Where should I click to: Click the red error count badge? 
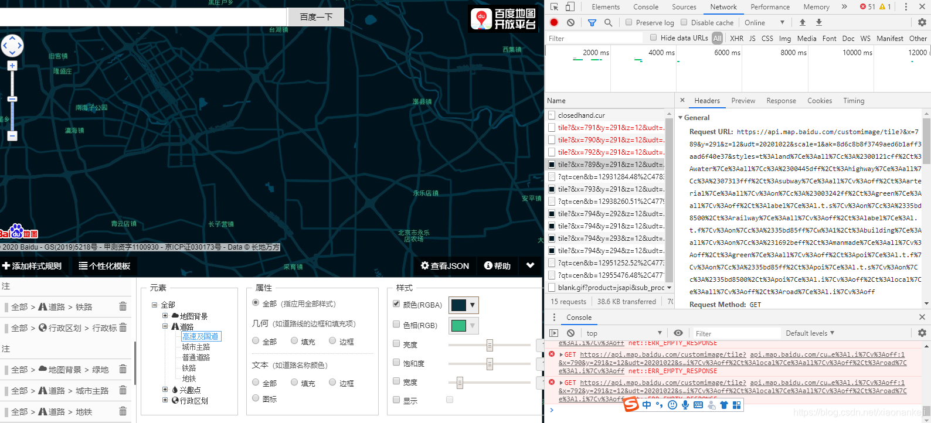(868, 7)
